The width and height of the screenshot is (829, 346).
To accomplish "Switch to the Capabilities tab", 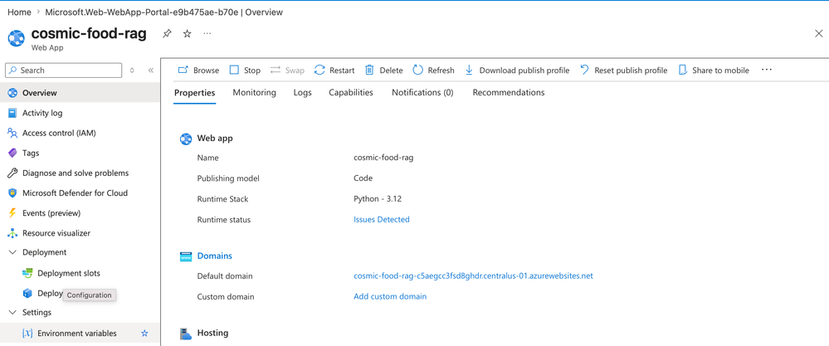I will click(x=351, y=92).
